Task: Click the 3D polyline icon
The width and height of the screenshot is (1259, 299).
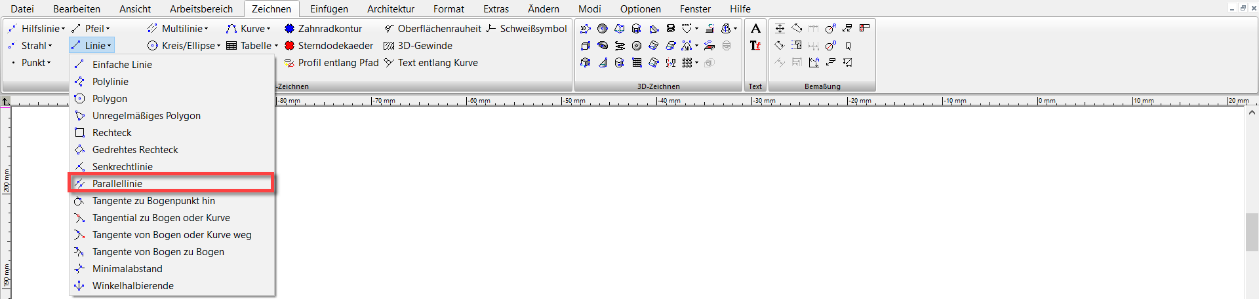Action: [x=586, y=28]
